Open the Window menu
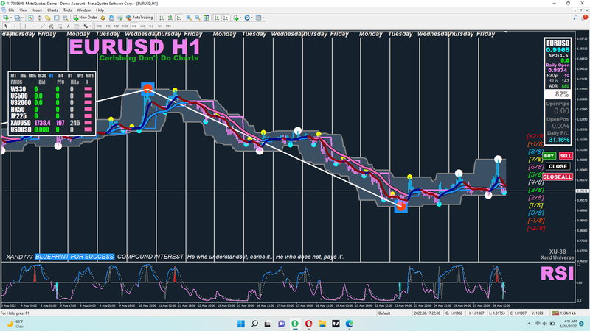Viewport: 590px width, 331px height. (83, 10)
